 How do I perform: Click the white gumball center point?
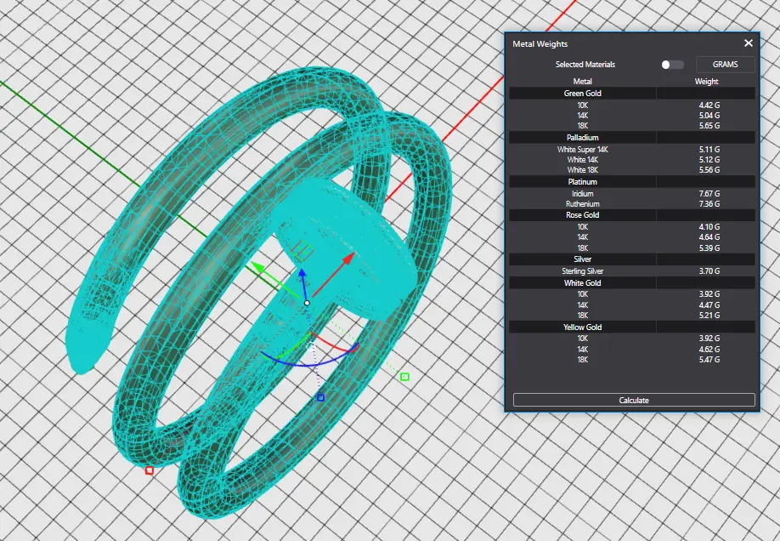click(x=307, y=303)
